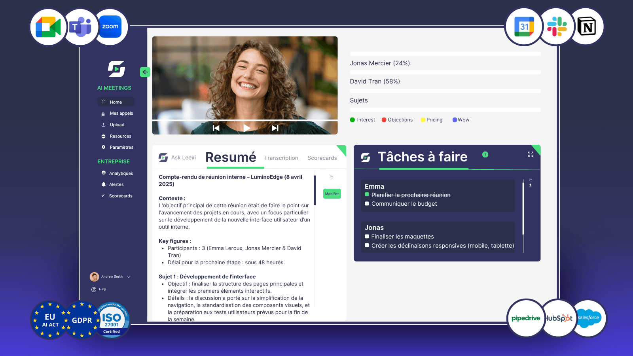Open the Scorecards sidebar item
The image size is (633, 356).
116,196
